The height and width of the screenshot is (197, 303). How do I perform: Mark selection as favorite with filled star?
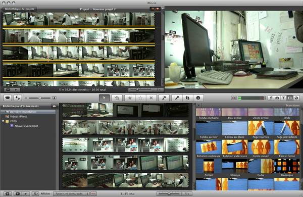click(x=130, y=98)
